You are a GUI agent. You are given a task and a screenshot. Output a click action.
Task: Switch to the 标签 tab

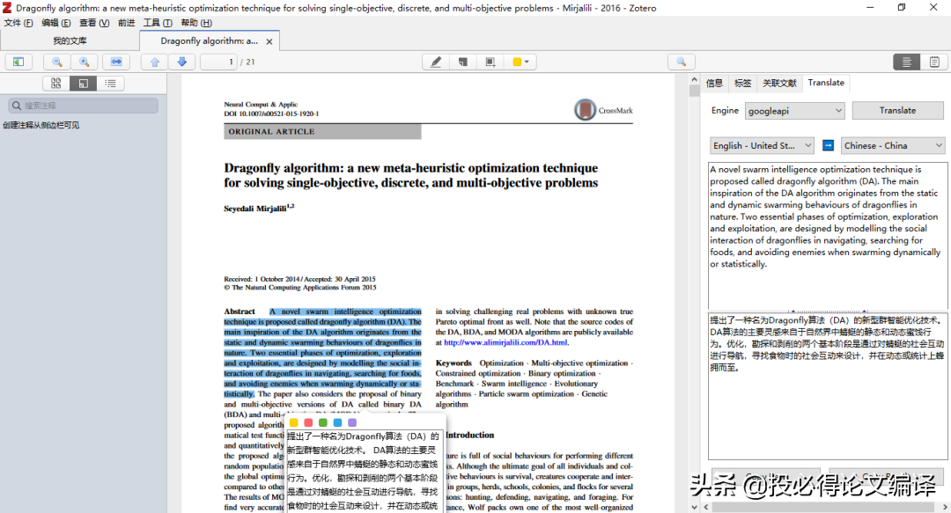click(742, 83)
